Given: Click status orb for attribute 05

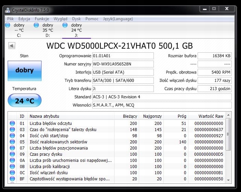Looking at the screenshot, I should [12, 142].
